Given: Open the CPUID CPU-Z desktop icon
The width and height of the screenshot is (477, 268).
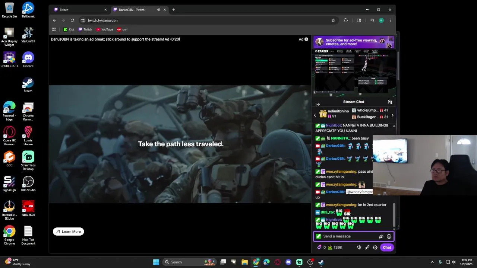Looking at the screenshot, I should [x=9, y=60].
